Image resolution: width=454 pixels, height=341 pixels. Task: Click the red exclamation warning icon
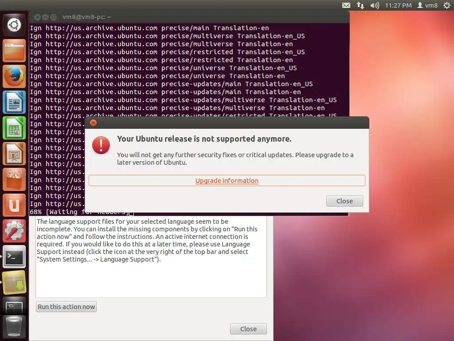click(x=101, y=145)
